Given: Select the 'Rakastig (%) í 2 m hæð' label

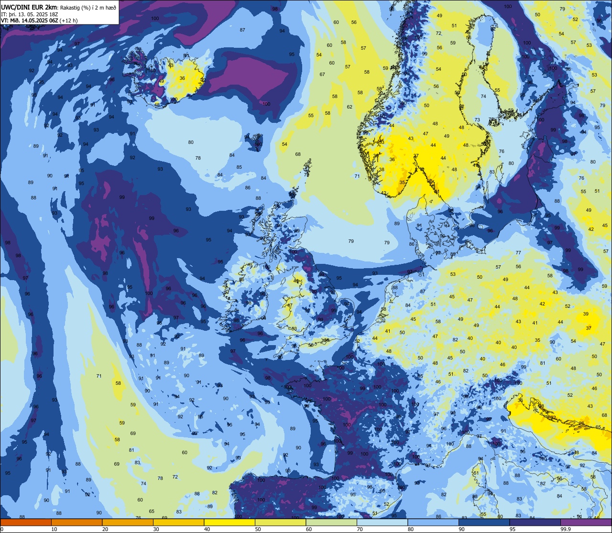Looking at the screenshot, I should 88,7.
